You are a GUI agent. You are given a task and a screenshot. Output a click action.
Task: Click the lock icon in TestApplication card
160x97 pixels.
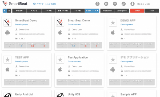tap(69, 71)
